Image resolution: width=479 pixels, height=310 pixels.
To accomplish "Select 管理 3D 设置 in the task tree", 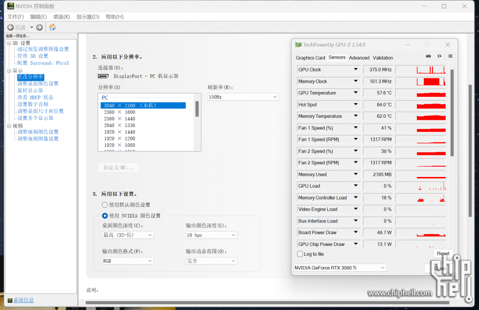I will click(x=33, y=56).
